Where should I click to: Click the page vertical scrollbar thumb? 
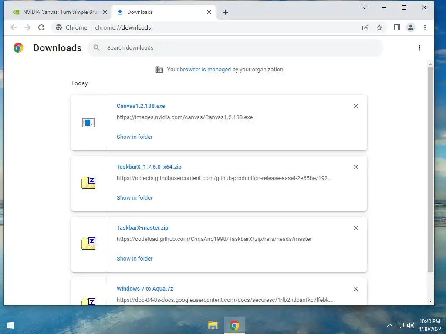click(x=430, y=170)
